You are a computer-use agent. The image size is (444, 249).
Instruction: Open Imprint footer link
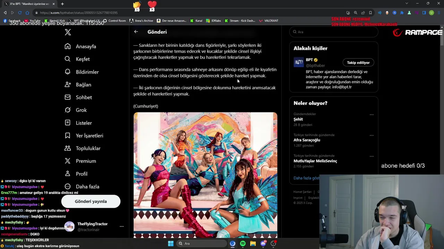click(298, 198)
